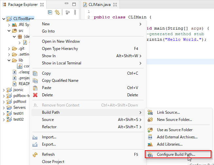The height and width of the screenshot is (165, 214).
Task: Open Show in Local Terminal submenu
Action: coord(88,63)
